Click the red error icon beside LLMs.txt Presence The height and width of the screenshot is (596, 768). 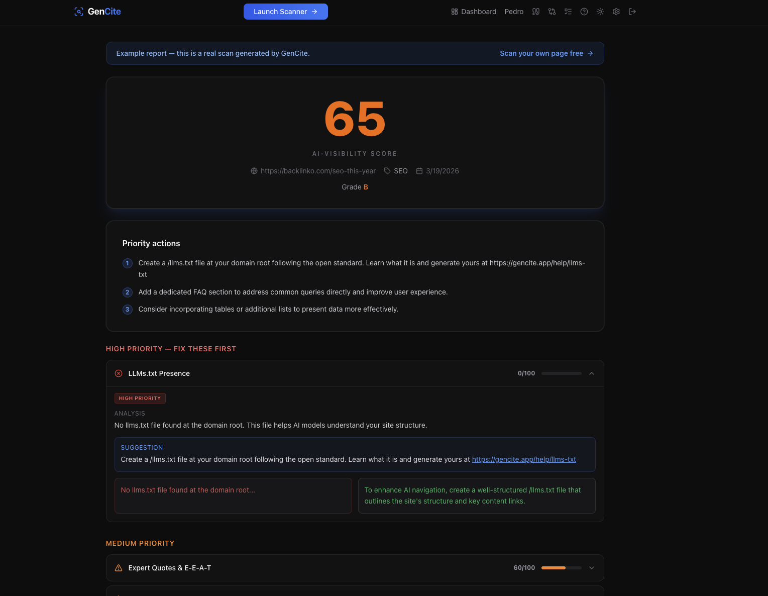coord(119,373)
